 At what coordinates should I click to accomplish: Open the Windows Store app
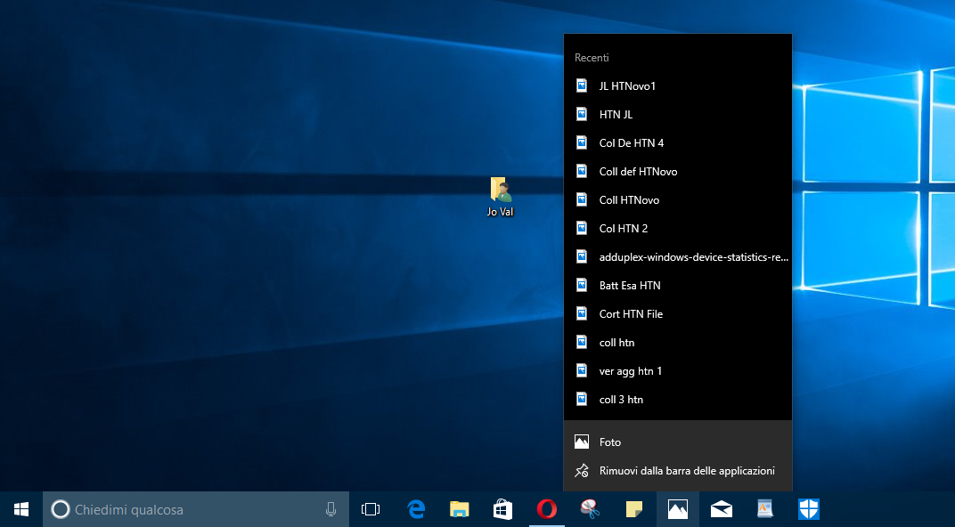(502, 508)
